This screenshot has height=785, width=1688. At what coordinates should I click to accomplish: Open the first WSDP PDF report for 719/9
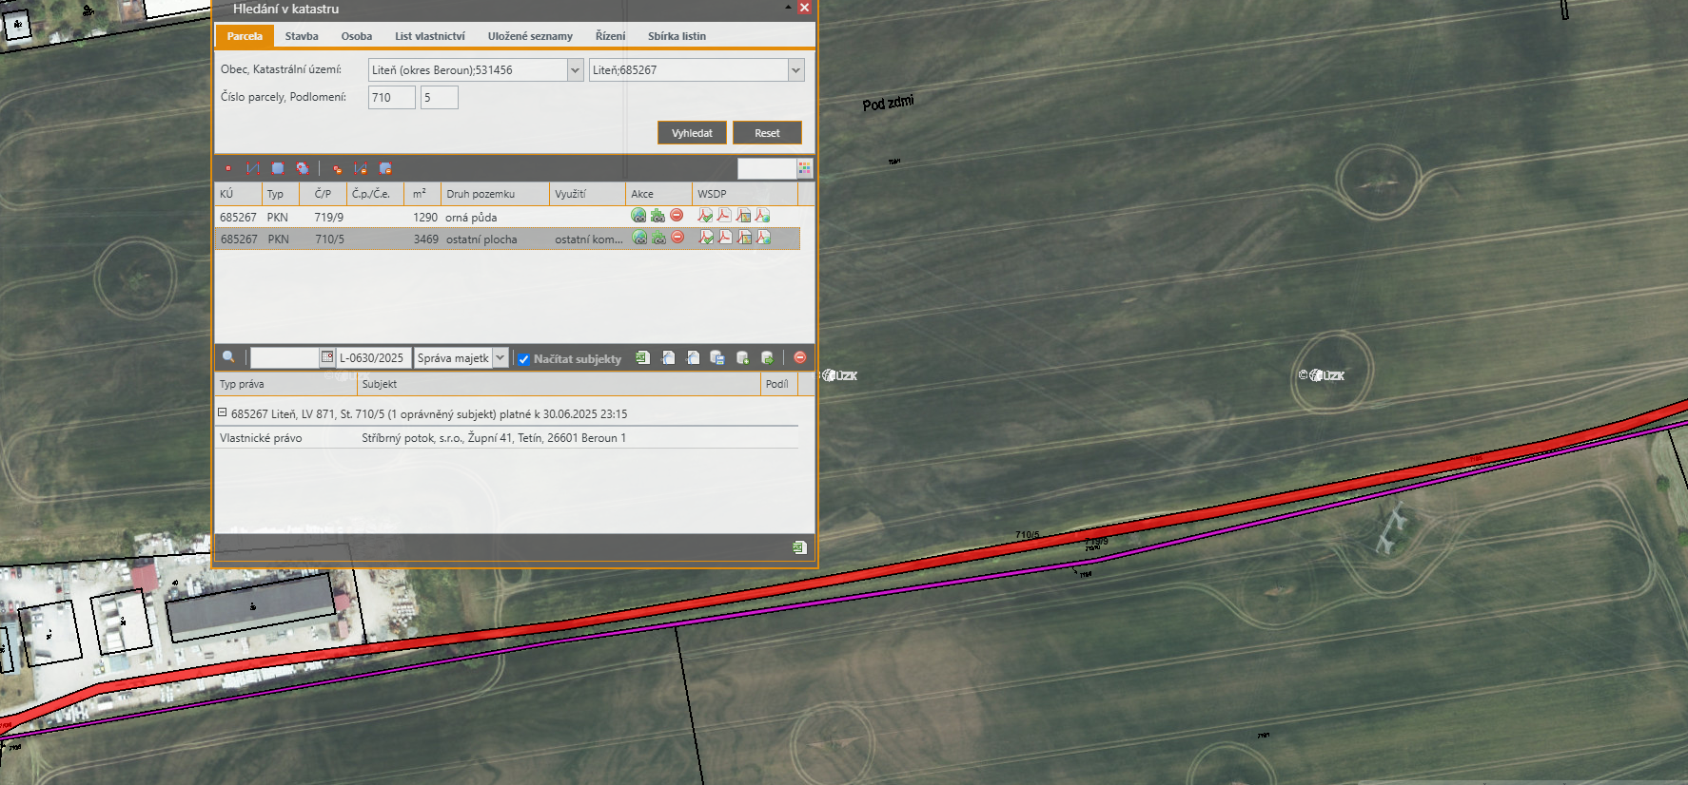[x=705, y=216]
